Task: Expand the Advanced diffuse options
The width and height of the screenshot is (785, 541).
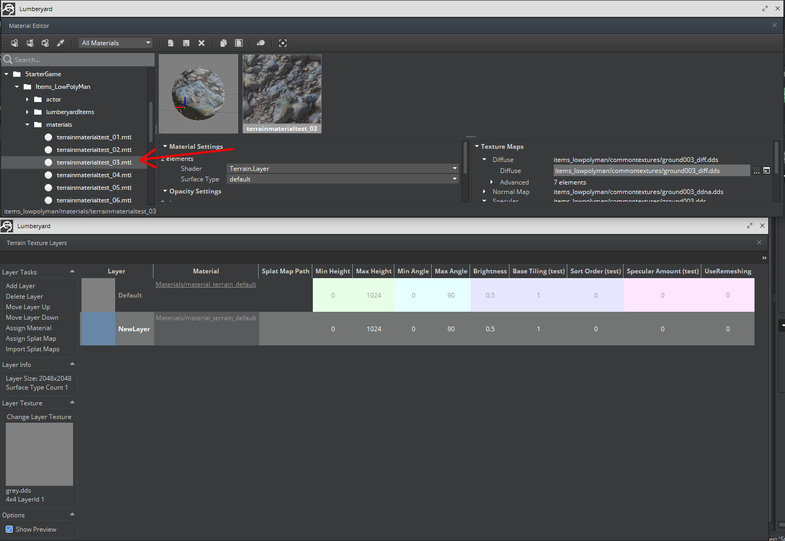Action: (492, 182)
